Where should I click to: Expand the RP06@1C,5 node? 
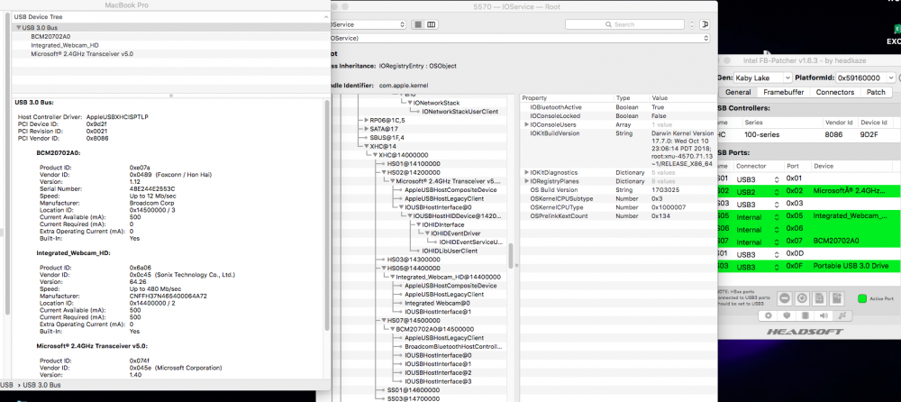pos(366,120)
